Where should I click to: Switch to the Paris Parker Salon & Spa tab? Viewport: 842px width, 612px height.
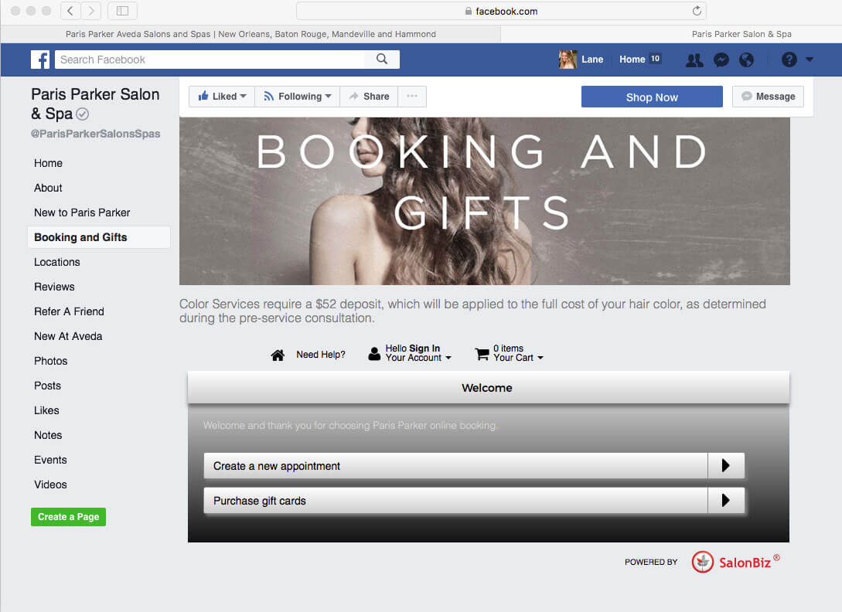point(741,34)
